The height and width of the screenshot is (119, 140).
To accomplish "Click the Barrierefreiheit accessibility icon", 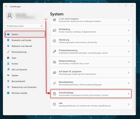I will 8,81.
